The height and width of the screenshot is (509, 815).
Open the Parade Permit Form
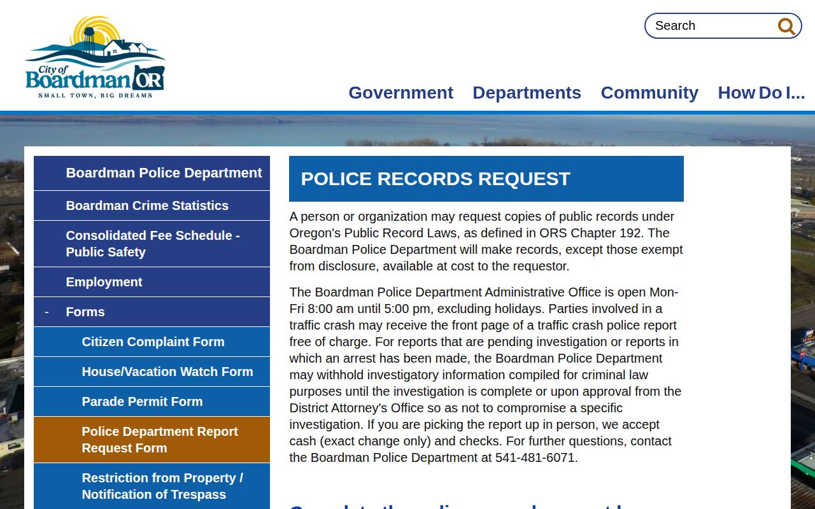point(152,401)
